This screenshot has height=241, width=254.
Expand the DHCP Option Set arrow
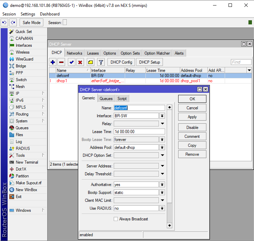point(162,155)
